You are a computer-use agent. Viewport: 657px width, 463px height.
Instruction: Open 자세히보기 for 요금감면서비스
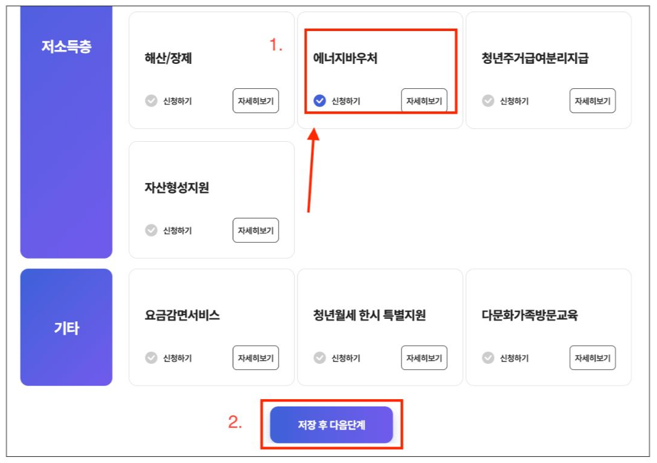[x=255, y=358]
